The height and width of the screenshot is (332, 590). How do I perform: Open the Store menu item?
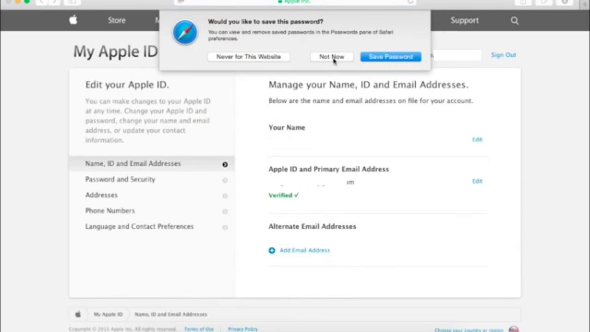tap(117, 20)
